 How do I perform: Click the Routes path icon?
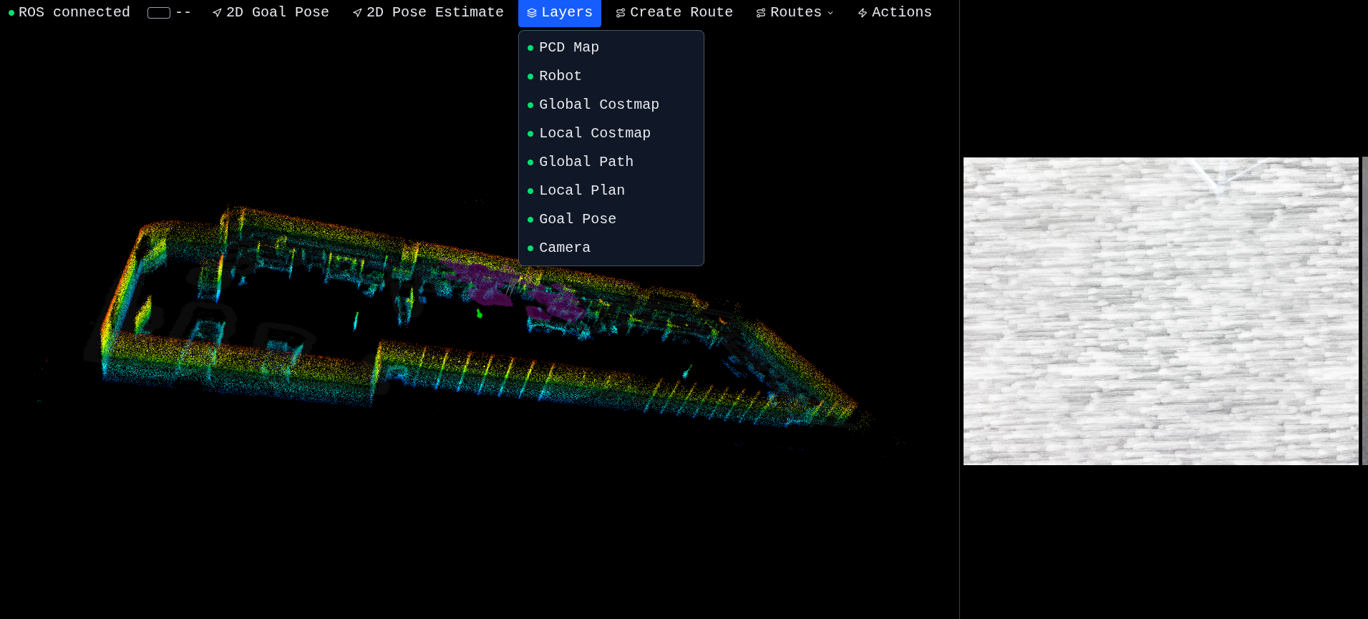point(761,13)
